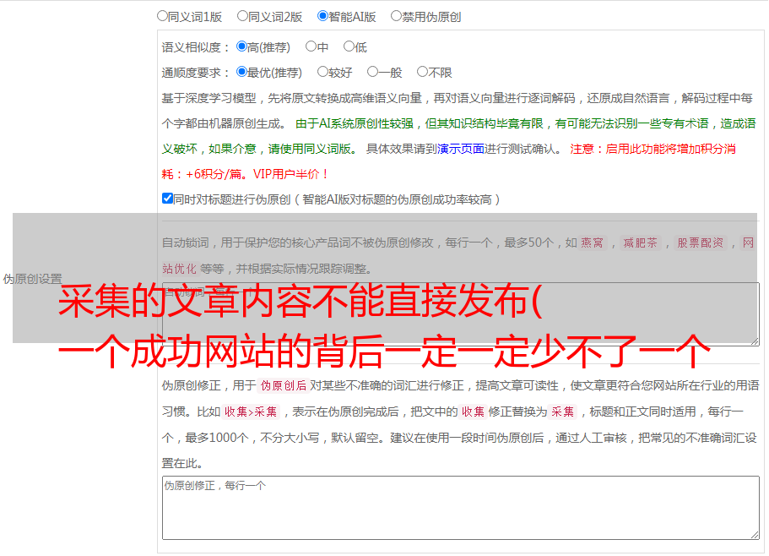The image size is (769, 556).
Task: Click the 减肥茶 example keyword
Action: click(640, 243)
